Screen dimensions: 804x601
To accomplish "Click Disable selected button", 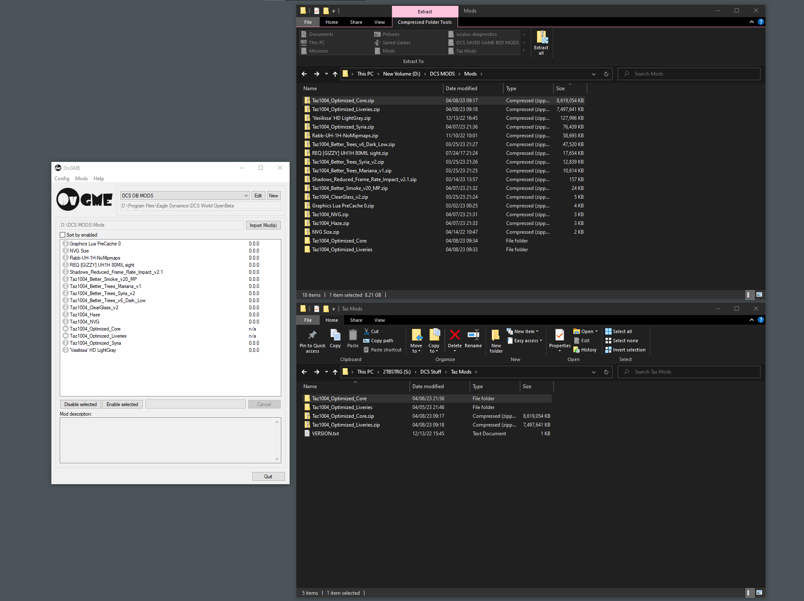I will click(81, 404).
